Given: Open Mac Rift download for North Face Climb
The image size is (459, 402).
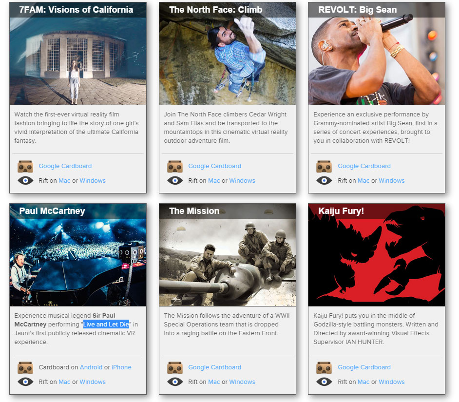Looking at the screenshot, I should (x=214, y=181).
